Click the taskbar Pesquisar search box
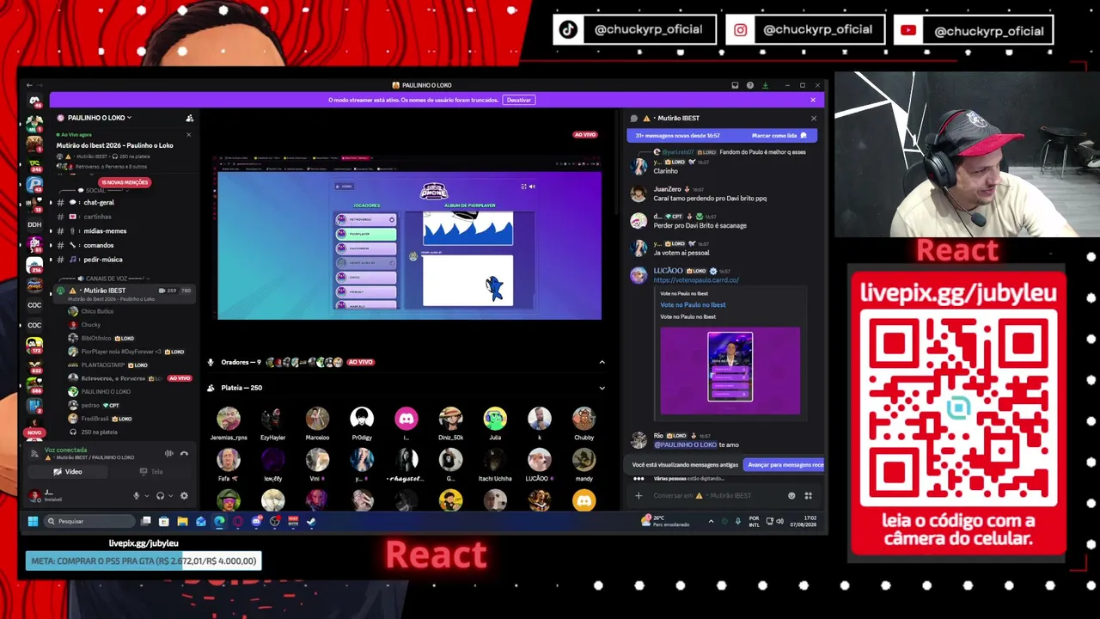 (x=90, y=521)
